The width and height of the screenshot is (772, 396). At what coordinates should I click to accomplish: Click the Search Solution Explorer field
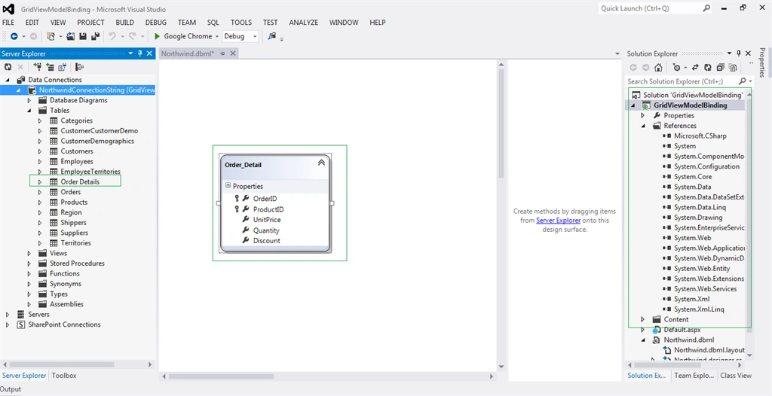682,81
